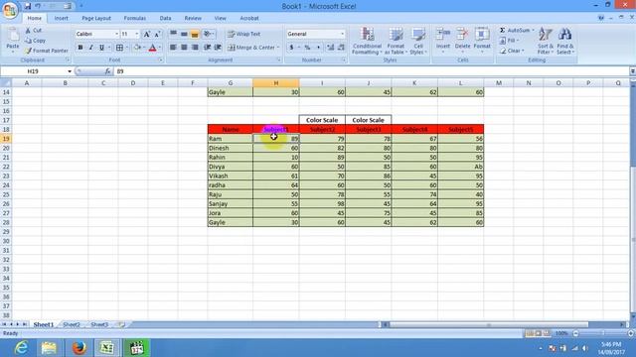Screen dimensions: 636x357
Task: Cut the selection with the scissors icon
Action: pos(28,31)
